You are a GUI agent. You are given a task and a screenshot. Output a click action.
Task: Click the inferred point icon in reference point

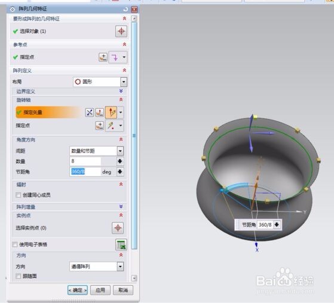click(115, 57)
